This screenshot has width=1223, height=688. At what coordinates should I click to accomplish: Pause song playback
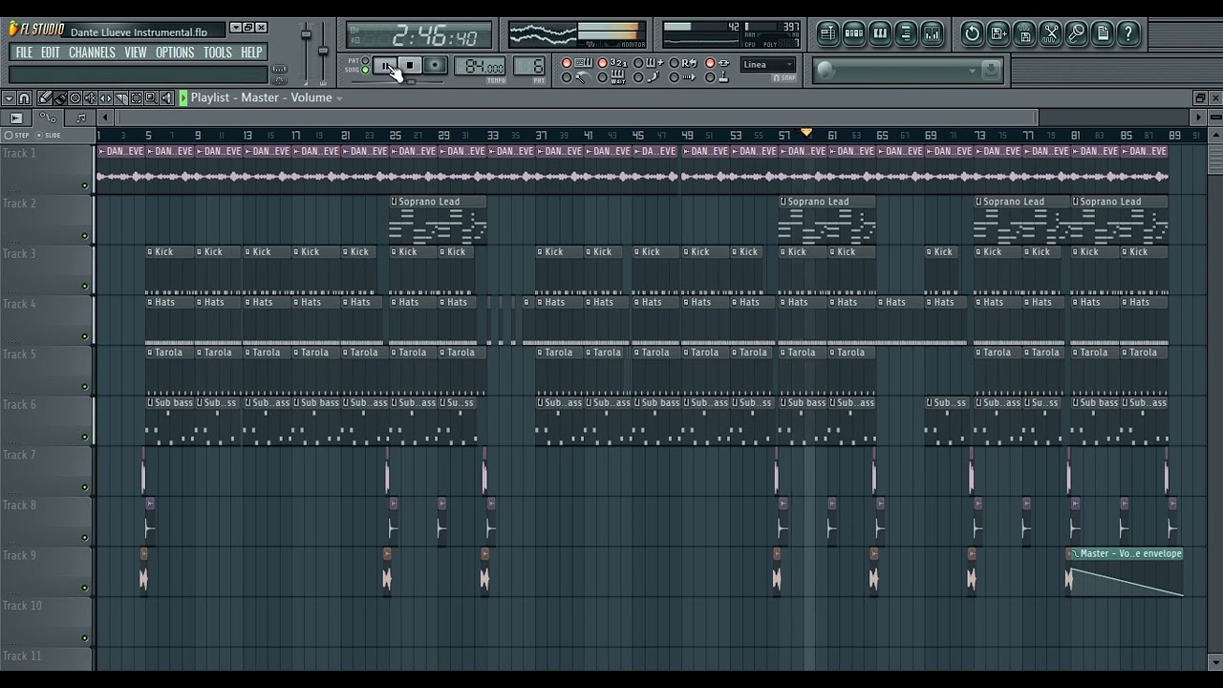385,66
